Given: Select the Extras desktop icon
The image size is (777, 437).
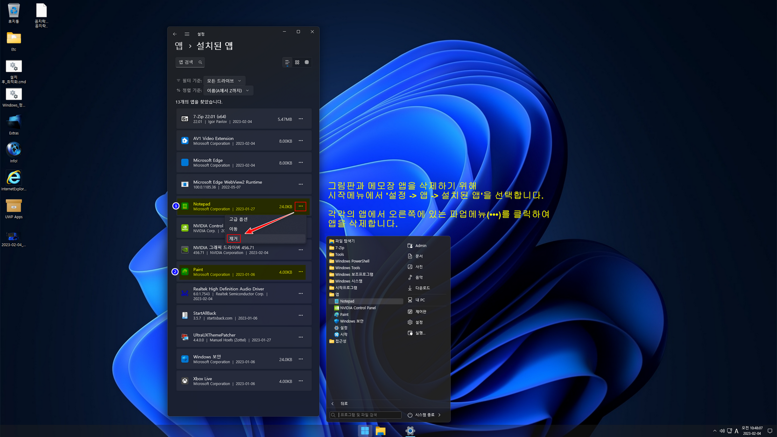Looking at the screenshot, I should pyautogui.click(x=14, y=125).
